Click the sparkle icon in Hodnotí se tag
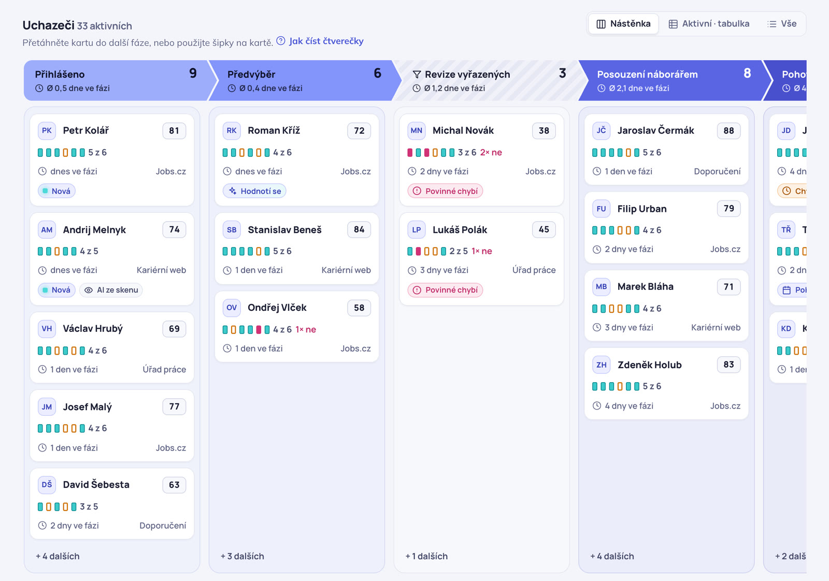Screen dimensions: 829x581 pos(233,191)
